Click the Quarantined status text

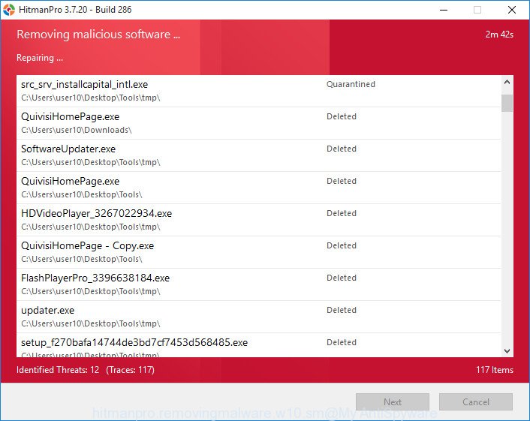point(351,84)
